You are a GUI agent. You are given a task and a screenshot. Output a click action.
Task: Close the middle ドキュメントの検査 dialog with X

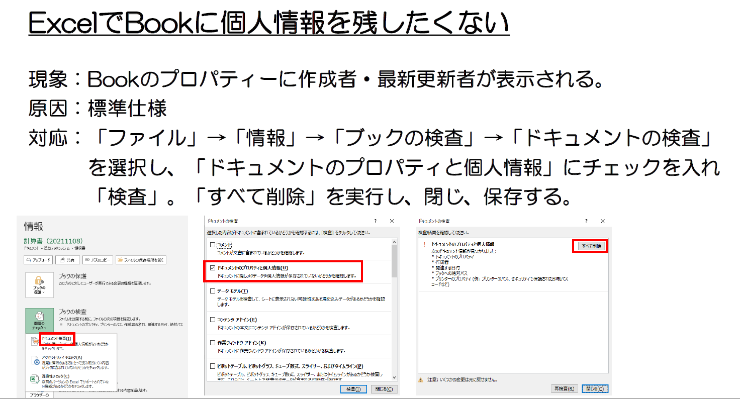coord(392,221)
